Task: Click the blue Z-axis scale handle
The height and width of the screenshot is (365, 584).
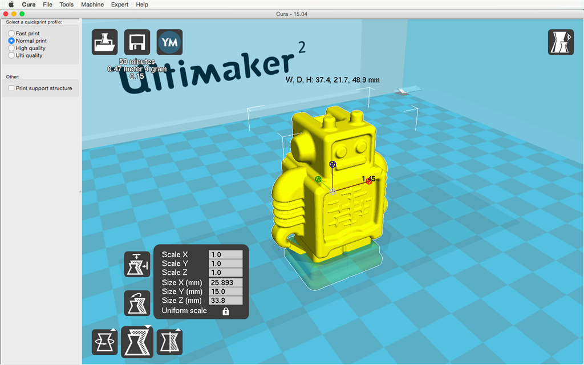Action: point(332,164)
